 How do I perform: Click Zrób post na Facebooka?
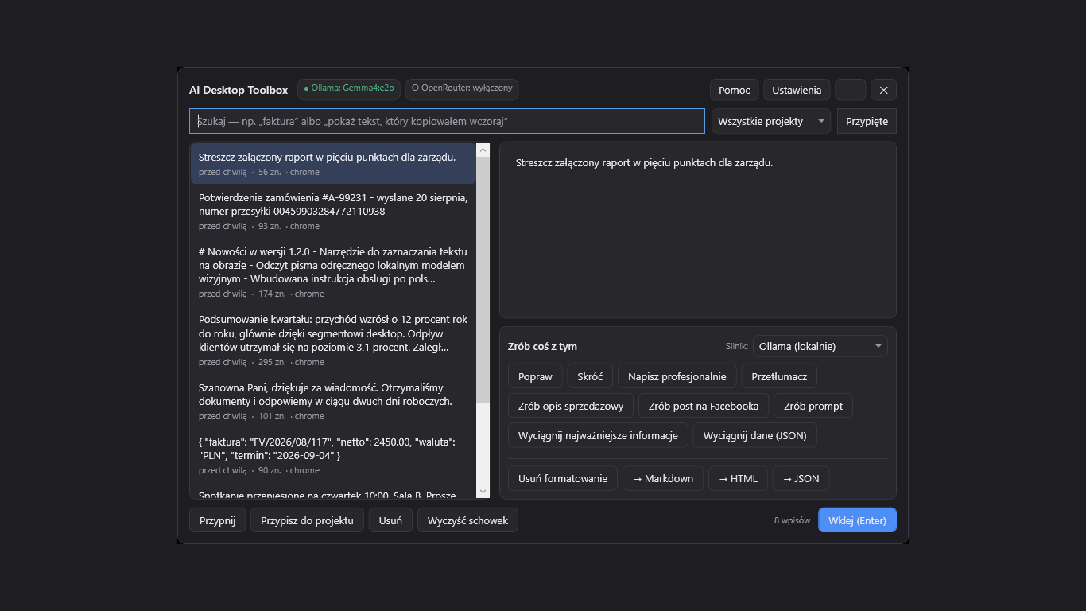[x=704, y=406]
